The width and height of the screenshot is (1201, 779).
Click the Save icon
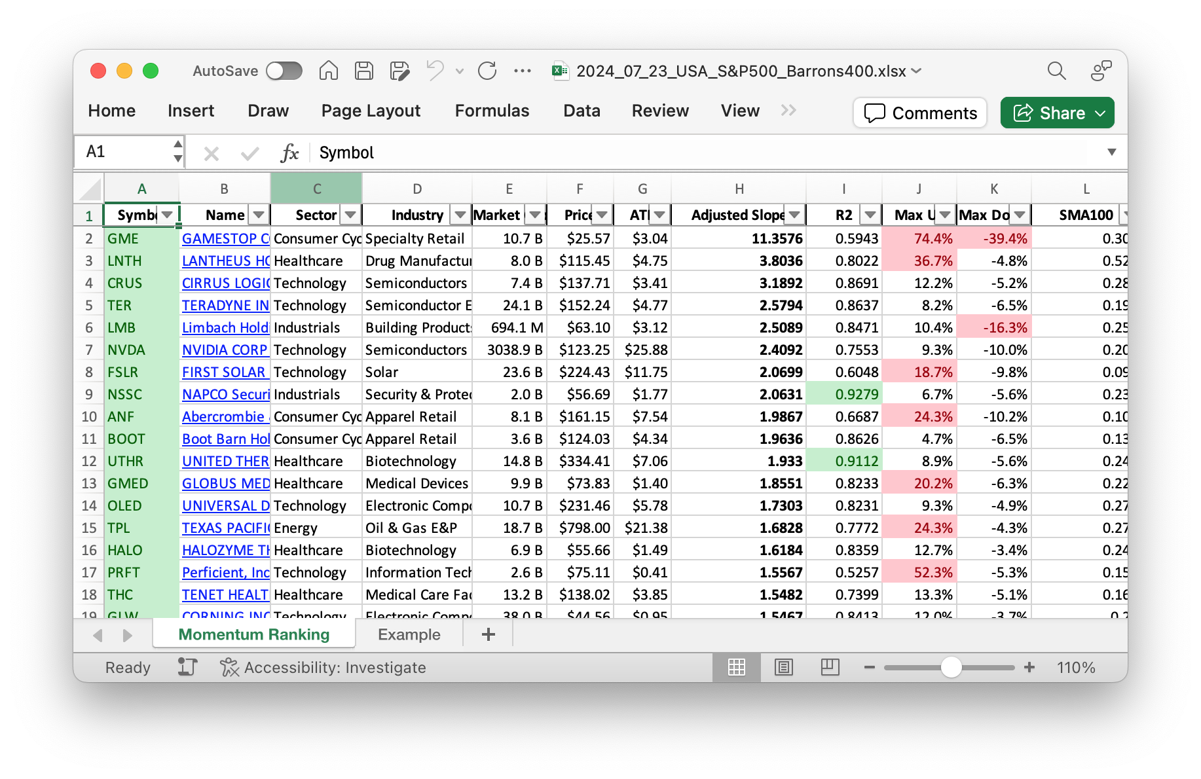pyautogui.click(x=364, y=71)
